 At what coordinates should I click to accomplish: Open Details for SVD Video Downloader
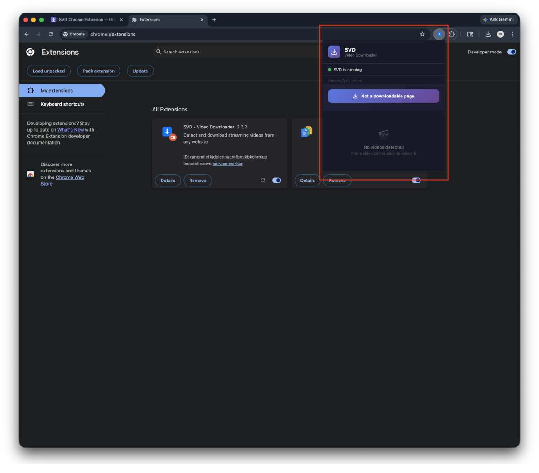(x=168, y=181)
